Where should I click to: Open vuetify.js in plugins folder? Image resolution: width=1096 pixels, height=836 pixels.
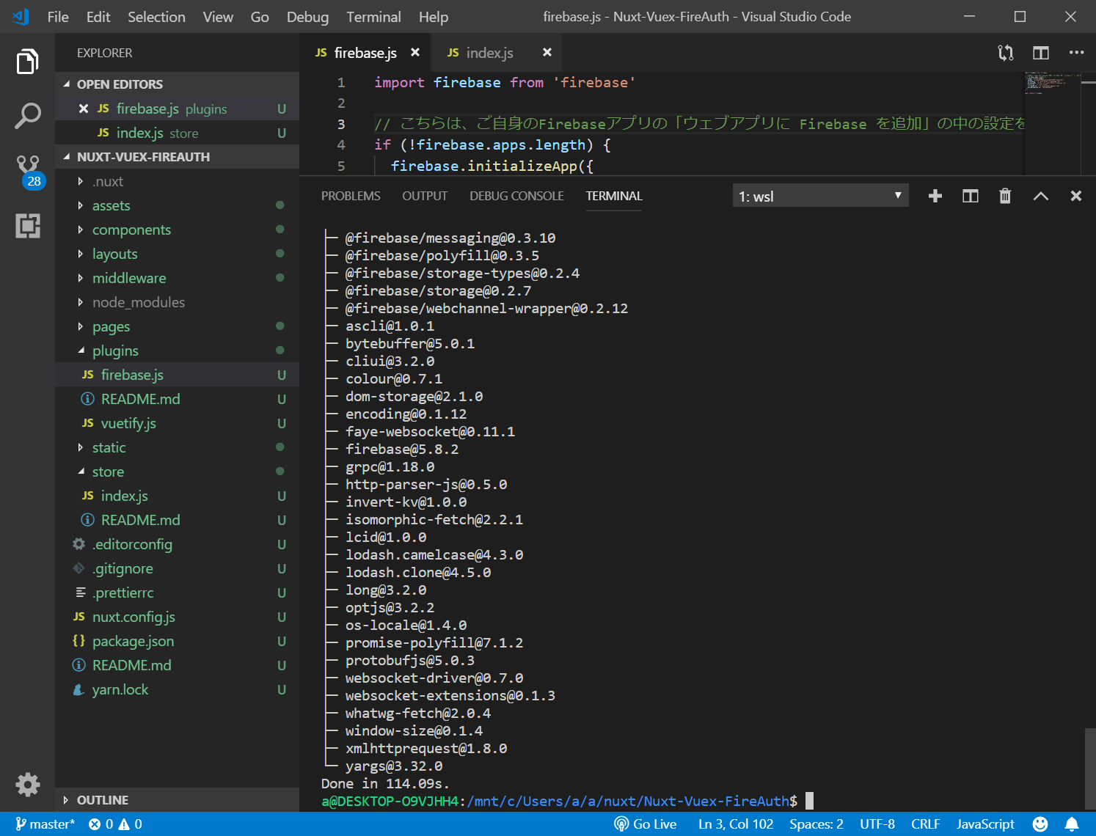(x=177, y=423)
